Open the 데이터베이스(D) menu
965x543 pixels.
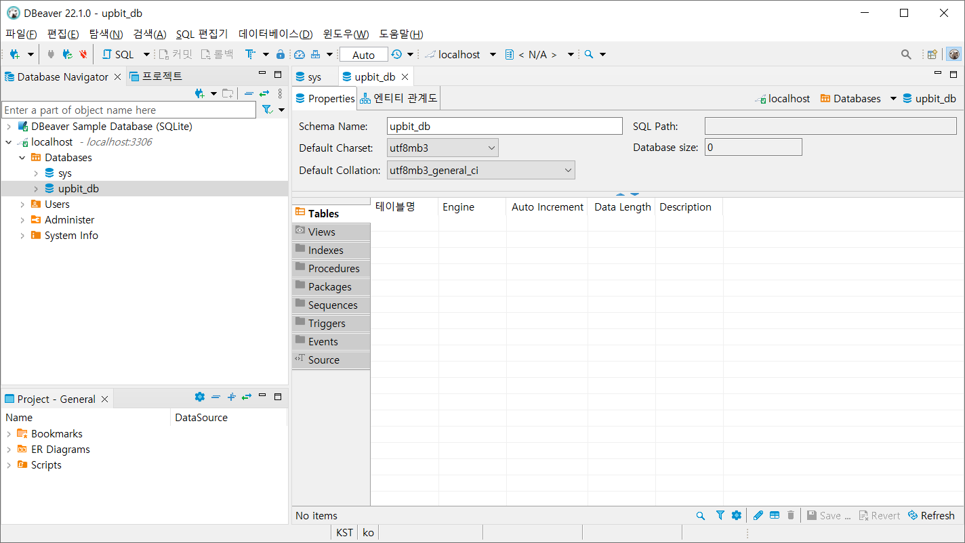pos(276,34)
